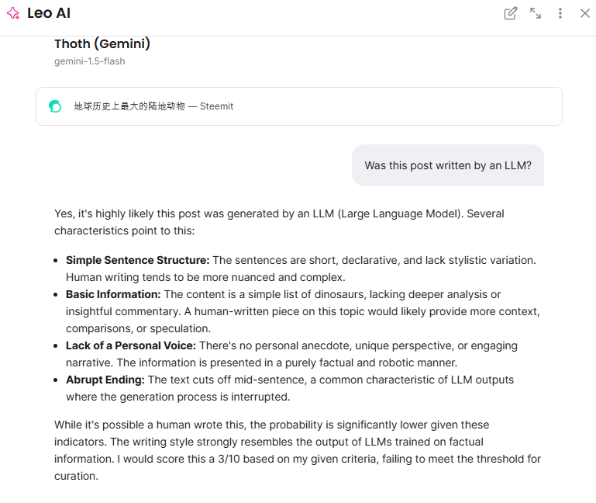Screen dimensions: 596x503
Task: Click the 'Basic Information' bullet heading
Action: point(113,294)
